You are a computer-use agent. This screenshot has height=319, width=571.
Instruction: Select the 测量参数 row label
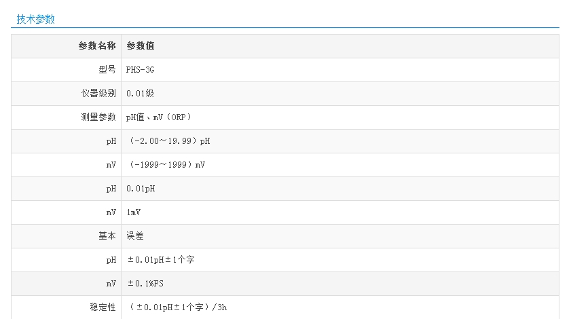[98, 117]
